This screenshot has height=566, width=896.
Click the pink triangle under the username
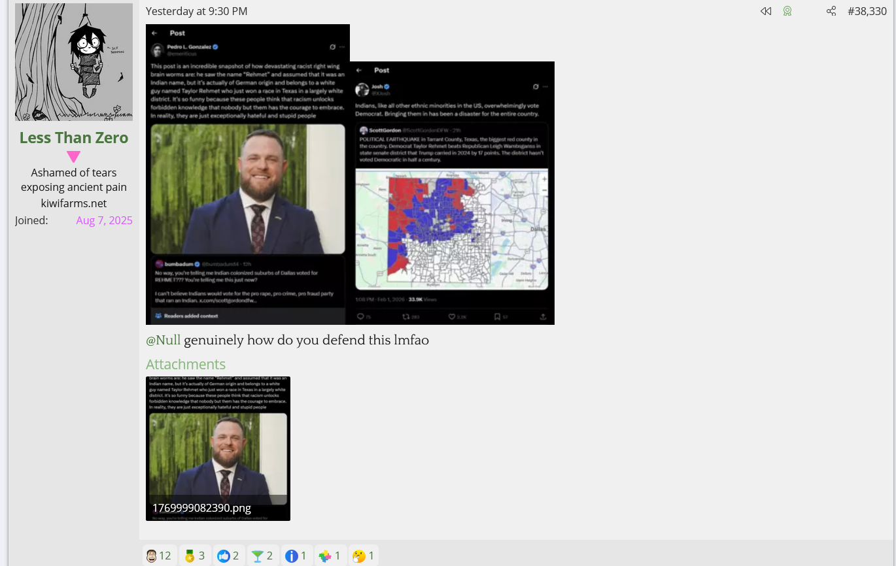[x=74, y=157]
